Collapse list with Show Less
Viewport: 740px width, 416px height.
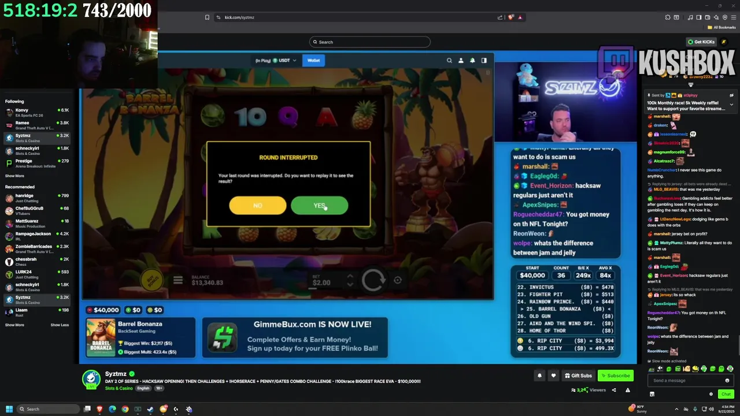pyautogui.click(x=60, y=325)
